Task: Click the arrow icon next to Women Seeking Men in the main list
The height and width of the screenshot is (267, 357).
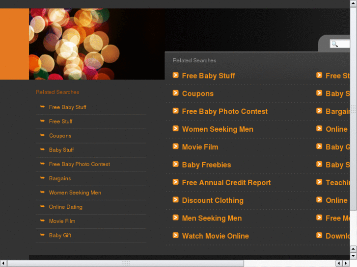Action: 175,129
